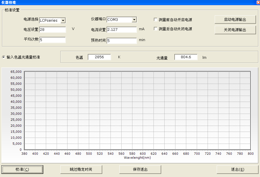Click the 电压设置 input field
Screen dimensions: 260x177
(52, 30)
